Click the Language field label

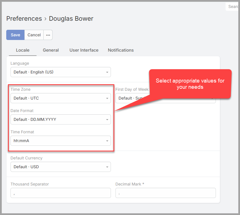[20, 63]
